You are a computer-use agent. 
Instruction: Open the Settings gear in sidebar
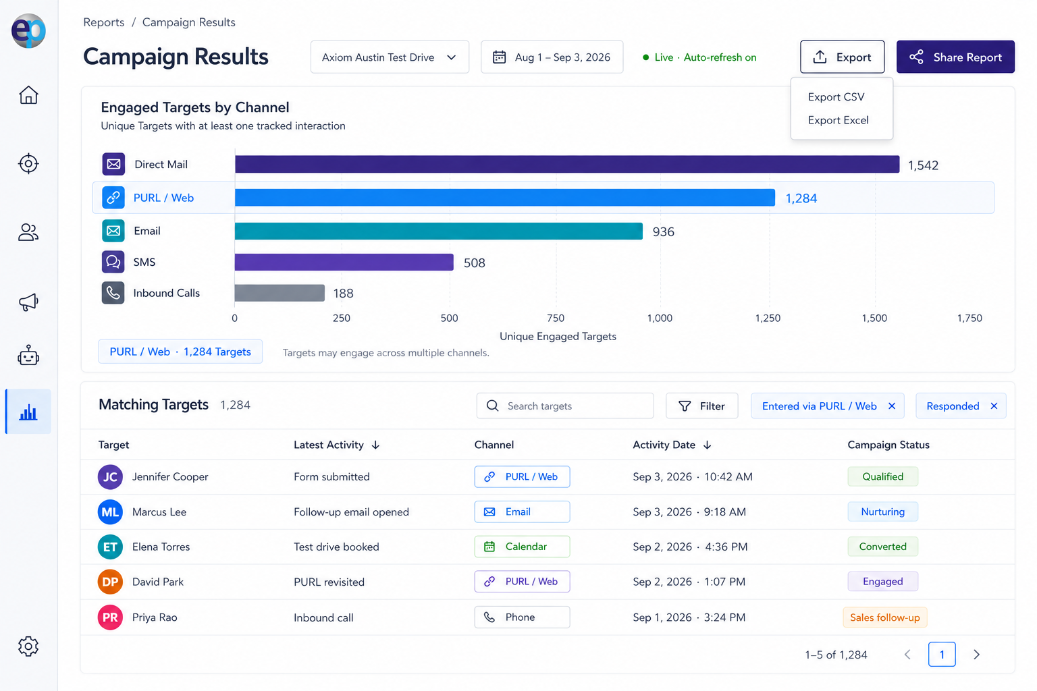[28, 646]
